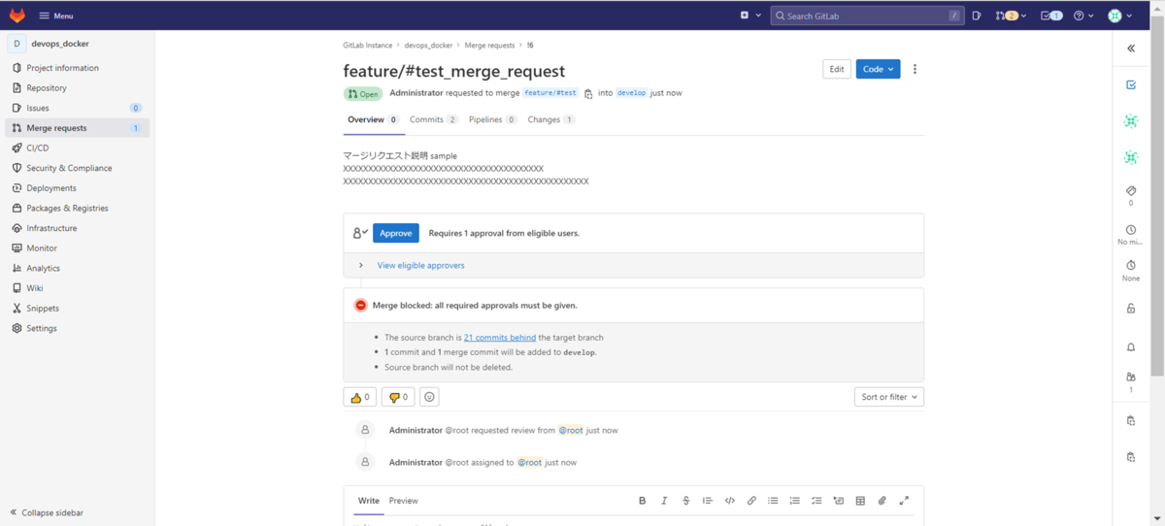1165x526 pixels.
Task: Click the thumbs down reaction button
Action: pyautogui.click(x=398, y=397)
